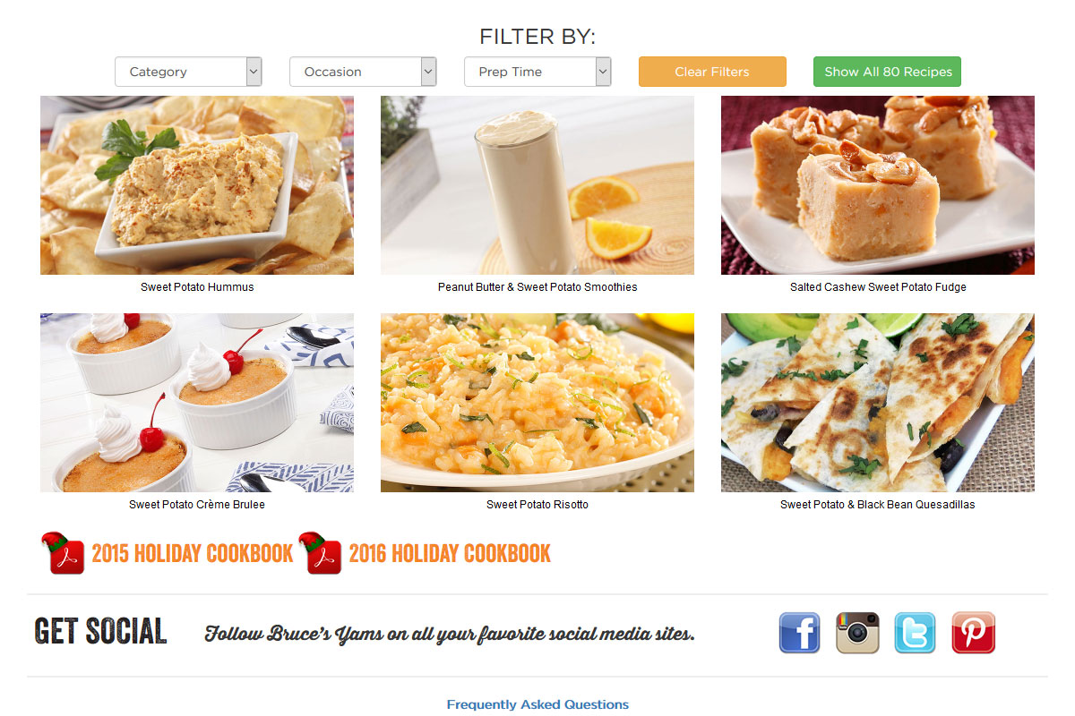Image resolution: width=1075 pixels, height=716 pixels.
Task: Open the Bruce's Yams Facebook page icon
Action: (x=799, y=633)
